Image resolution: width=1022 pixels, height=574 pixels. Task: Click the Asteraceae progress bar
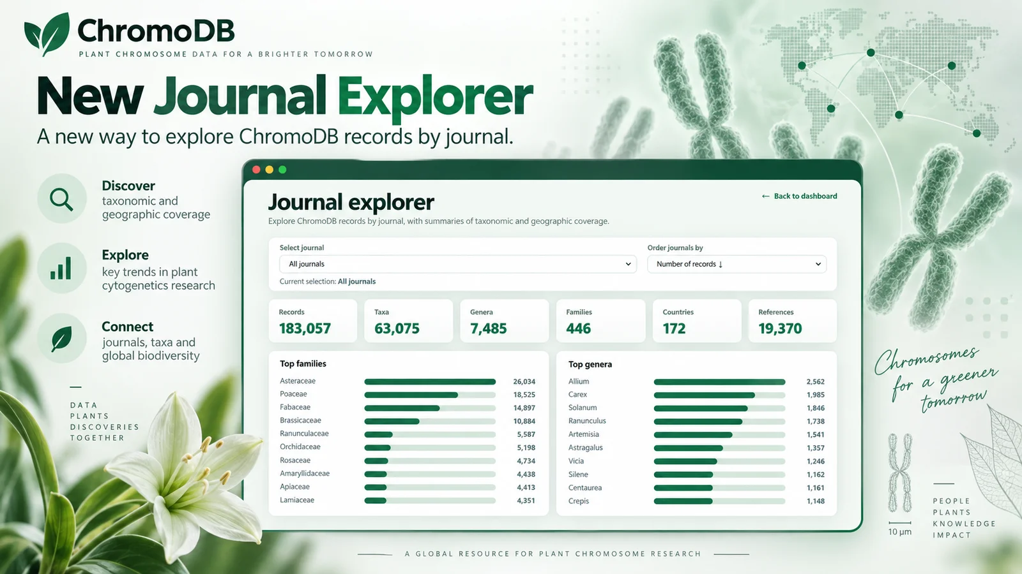pyautogui.click(x=430, y=381)
